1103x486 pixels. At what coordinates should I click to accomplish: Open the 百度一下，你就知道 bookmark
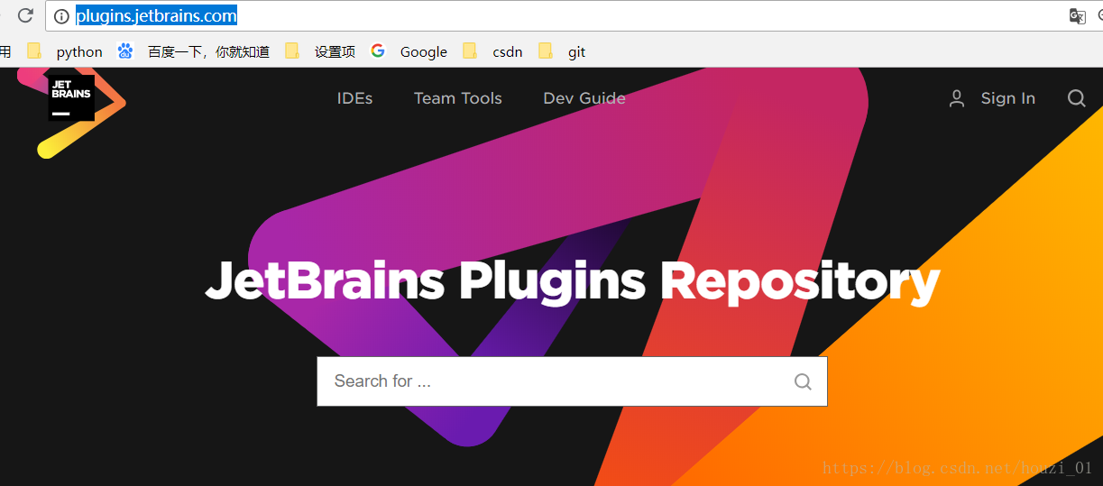(208, 51)
